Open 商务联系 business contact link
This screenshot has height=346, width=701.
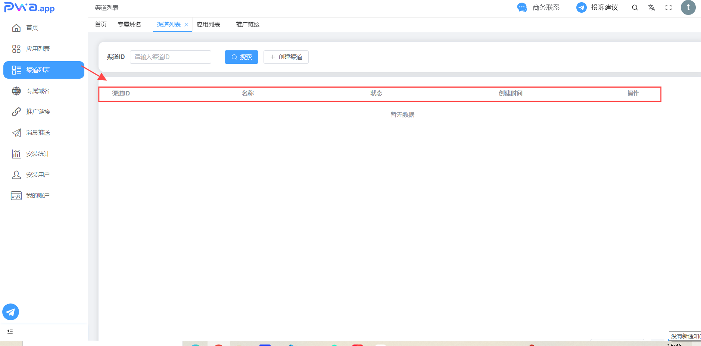click(x=538, y=7)
